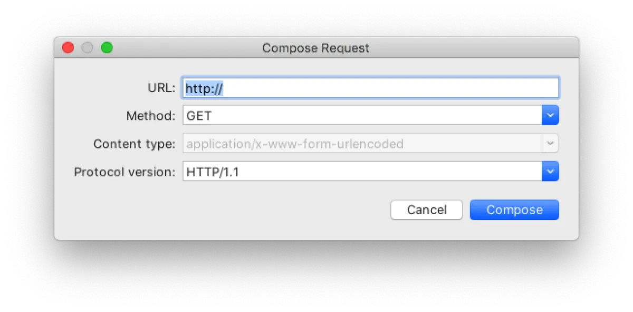Close the Compose Request window
Image resolution: width=633 pixels, height=312 pixels.
point(68,48)
